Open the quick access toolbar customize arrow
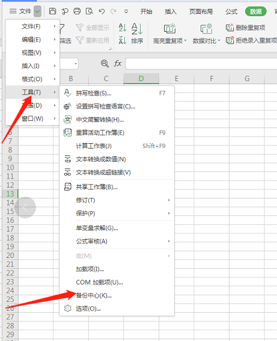Screen dimensions: 277x341 (126, 11)
